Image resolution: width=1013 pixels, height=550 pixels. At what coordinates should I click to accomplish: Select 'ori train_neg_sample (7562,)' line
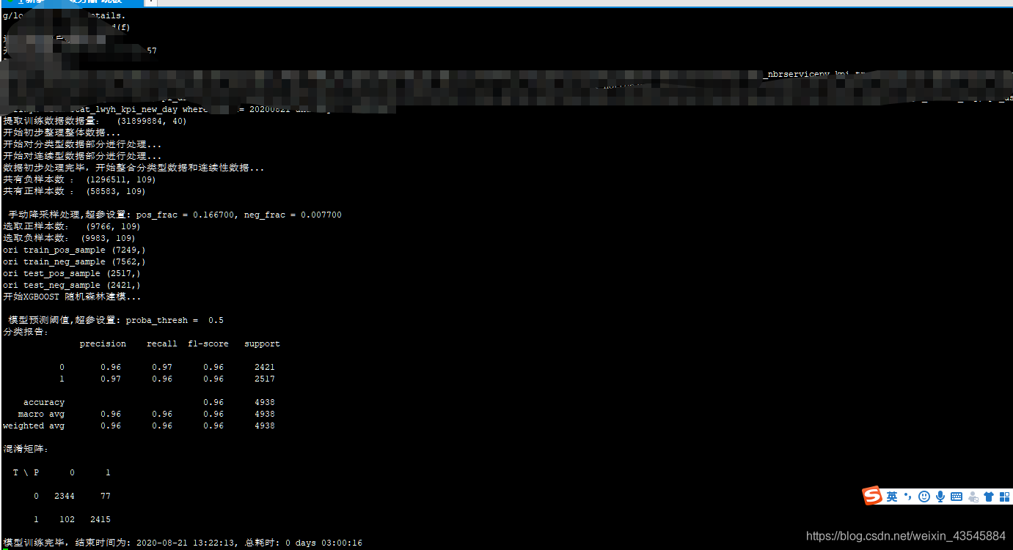click(74, 261)
